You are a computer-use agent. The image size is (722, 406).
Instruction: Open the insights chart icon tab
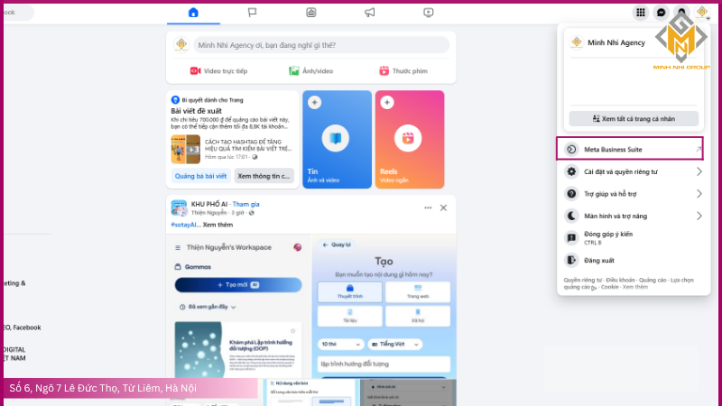[310, 13]
